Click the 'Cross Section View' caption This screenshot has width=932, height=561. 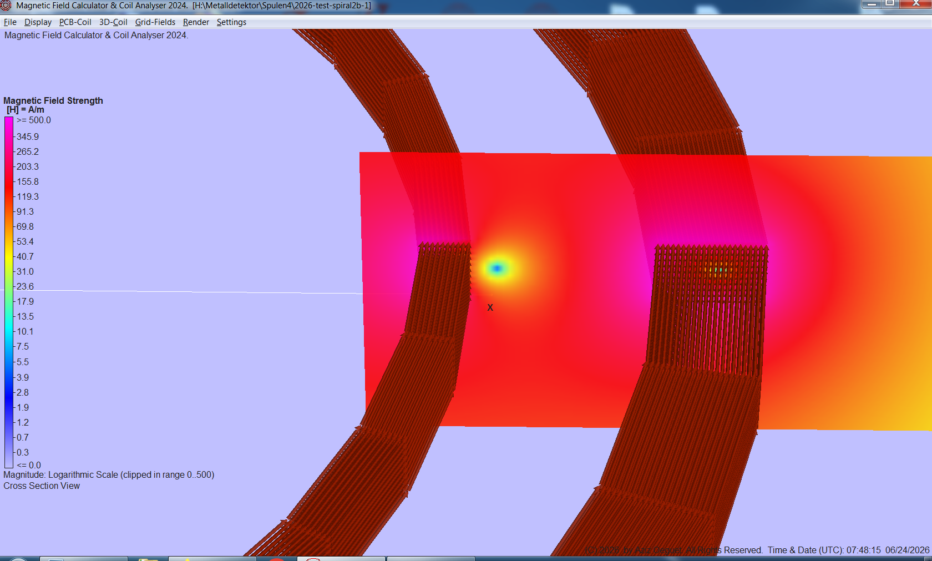(42, 486)
